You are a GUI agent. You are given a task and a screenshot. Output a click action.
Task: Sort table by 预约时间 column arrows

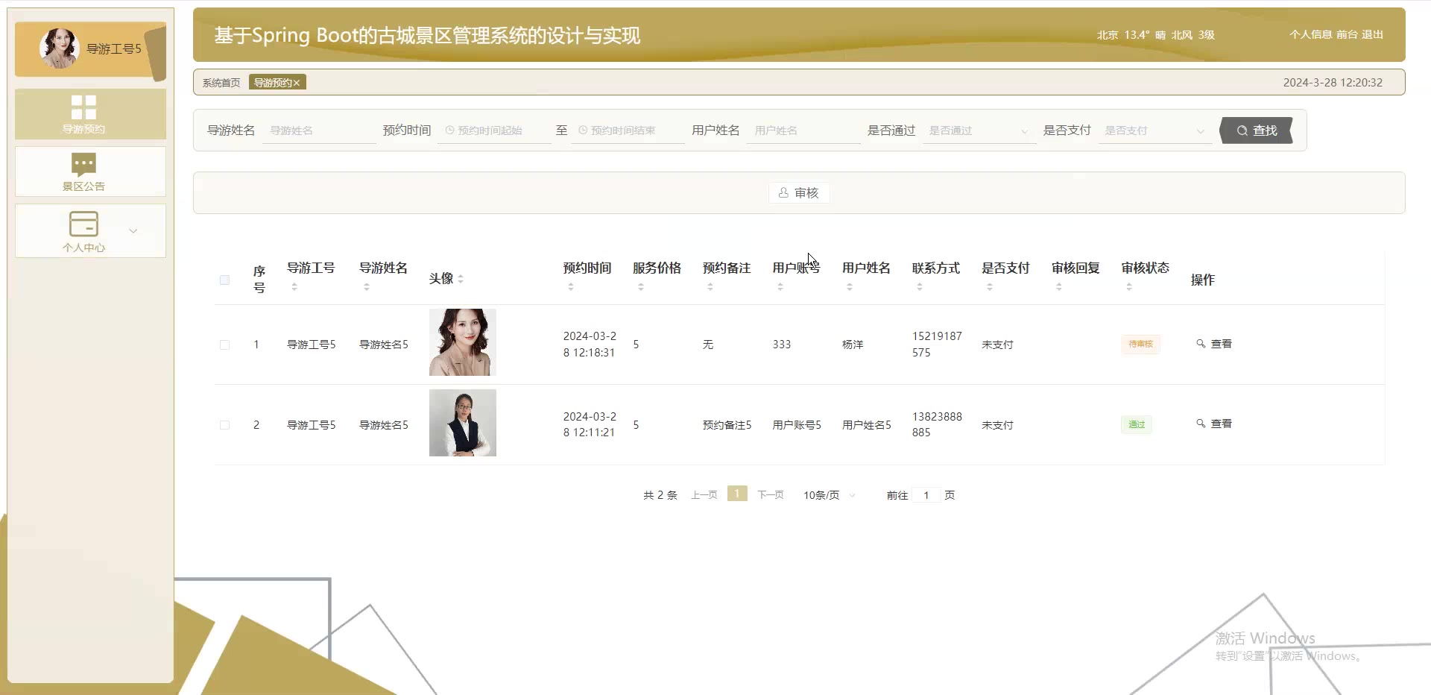point(571,286)
